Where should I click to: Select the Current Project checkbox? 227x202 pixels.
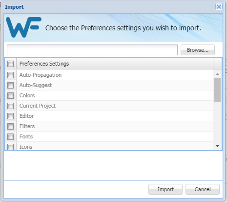pyautogui.click(x=10, y=106)
